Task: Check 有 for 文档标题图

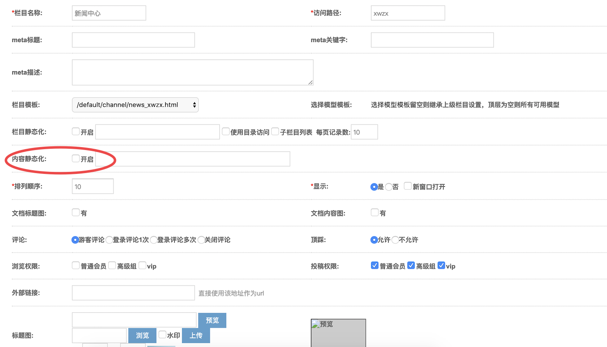Action: 76,213
